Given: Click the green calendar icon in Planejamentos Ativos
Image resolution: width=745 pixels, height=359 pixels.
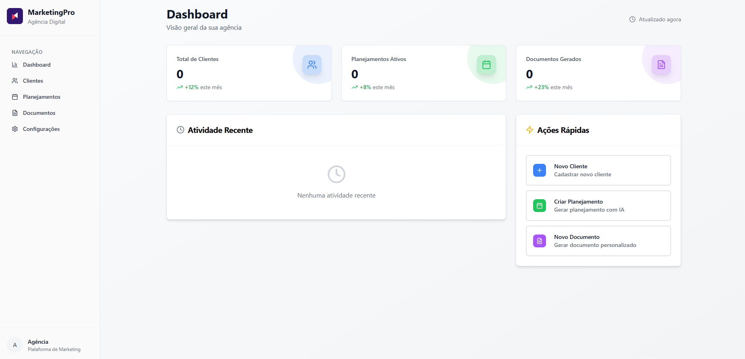Looking at the screenshot, I should pyautogui.click(x=486, y=65).
